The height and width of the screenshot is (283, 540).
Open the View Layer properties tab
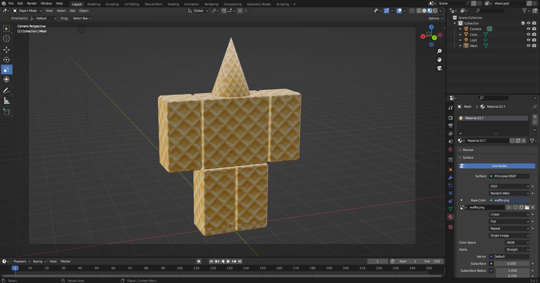[x=450, y=134]
